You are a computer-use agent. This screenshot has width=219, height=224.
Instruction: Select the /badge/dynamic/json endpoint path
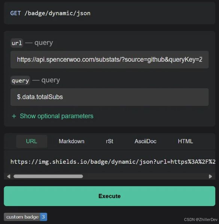tap(58, 13)
